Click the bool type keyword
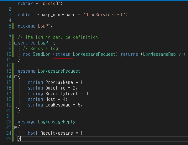 tap(33, 133)
